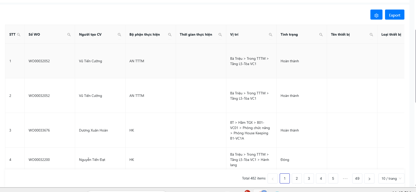
Task: Click the previous page arrow
Action: click(x=272, y=178)
